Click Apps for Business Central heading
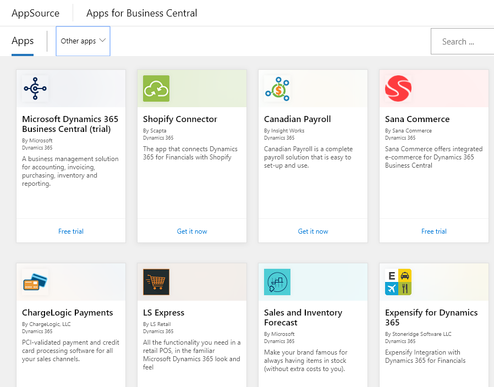Viewport: 494px width, 387px height. tap(142, 13)
